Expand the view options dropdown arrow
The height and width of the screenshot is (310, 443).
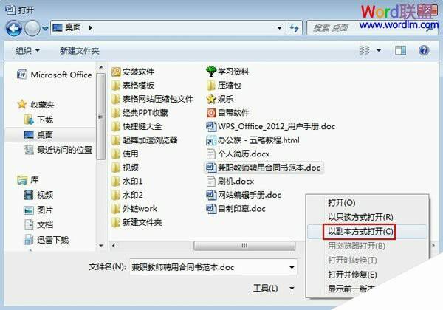coord(379,50)
